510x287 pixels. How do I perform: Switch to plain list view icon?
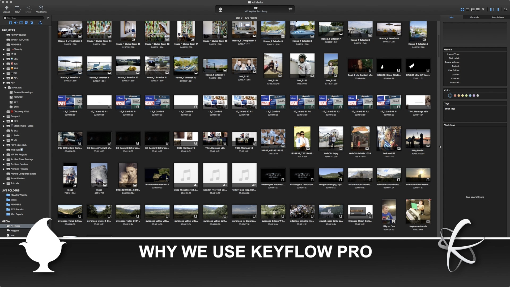click(467, 9)
